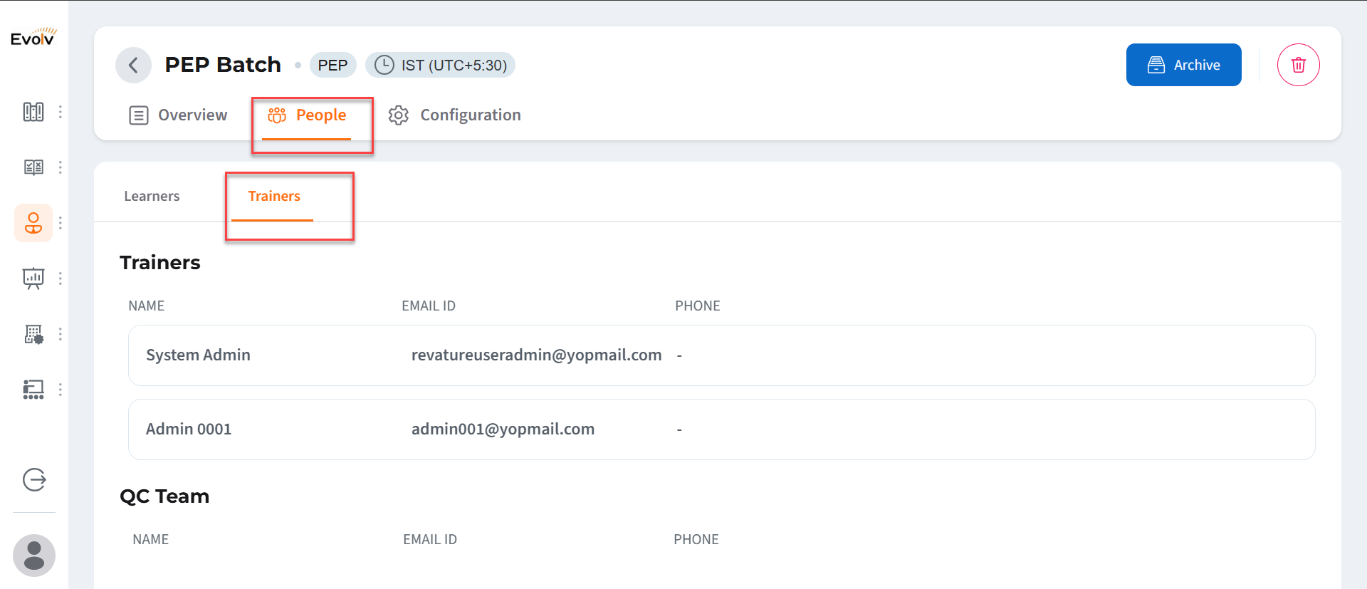This screenshot has width=1367, height=589.
Task: Open the first sidebar library books icon
Action: 33,112
